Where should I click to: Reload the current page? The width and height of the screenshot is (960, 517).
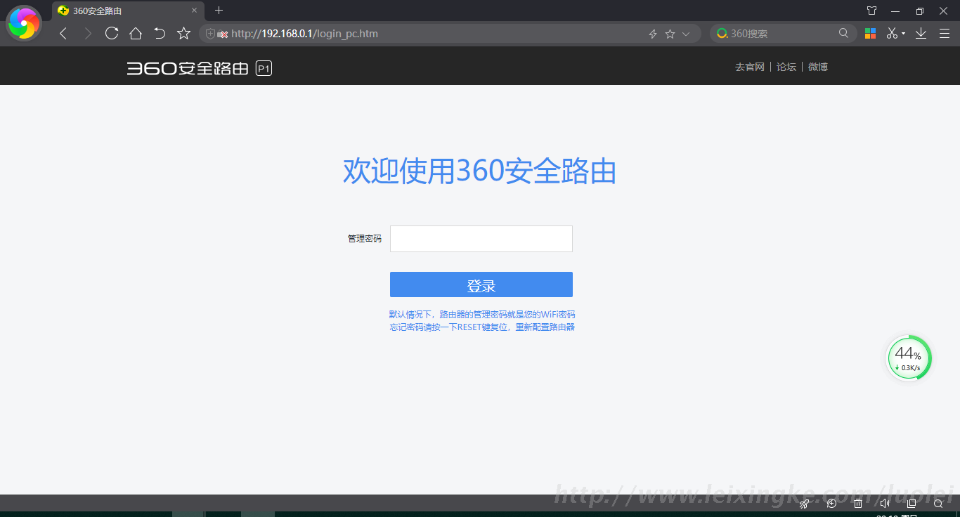[112, 33]
